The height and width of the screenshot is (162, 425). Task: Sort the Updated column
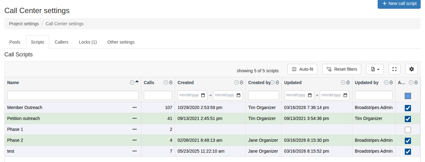tap(348, 83)
